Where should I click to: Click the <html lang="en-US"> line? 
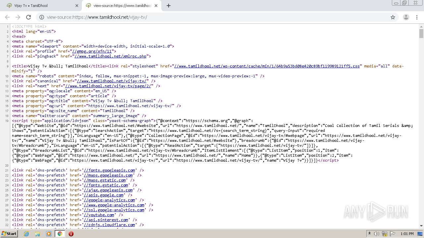[34, 31]
